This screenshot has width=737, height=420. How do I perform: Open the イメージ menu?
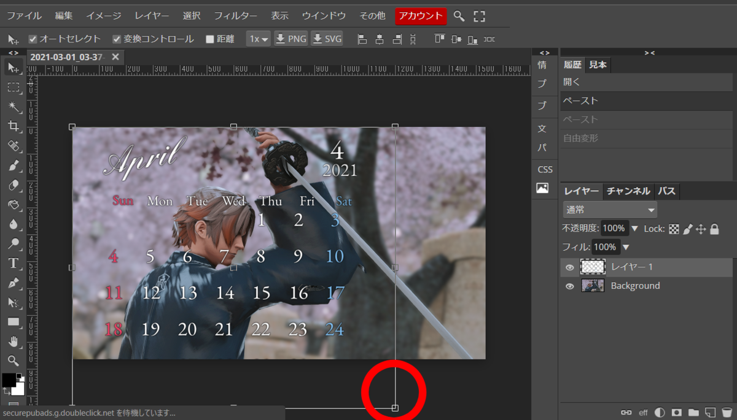(x=104, y=15)
